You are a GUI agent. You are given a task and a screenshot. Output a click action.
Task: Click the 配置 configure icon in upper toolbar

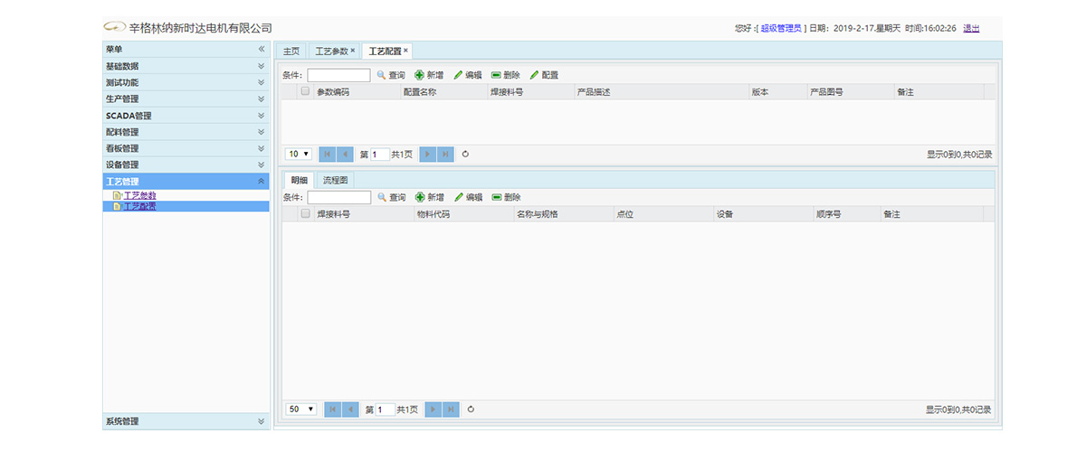(x=534, y=75)
